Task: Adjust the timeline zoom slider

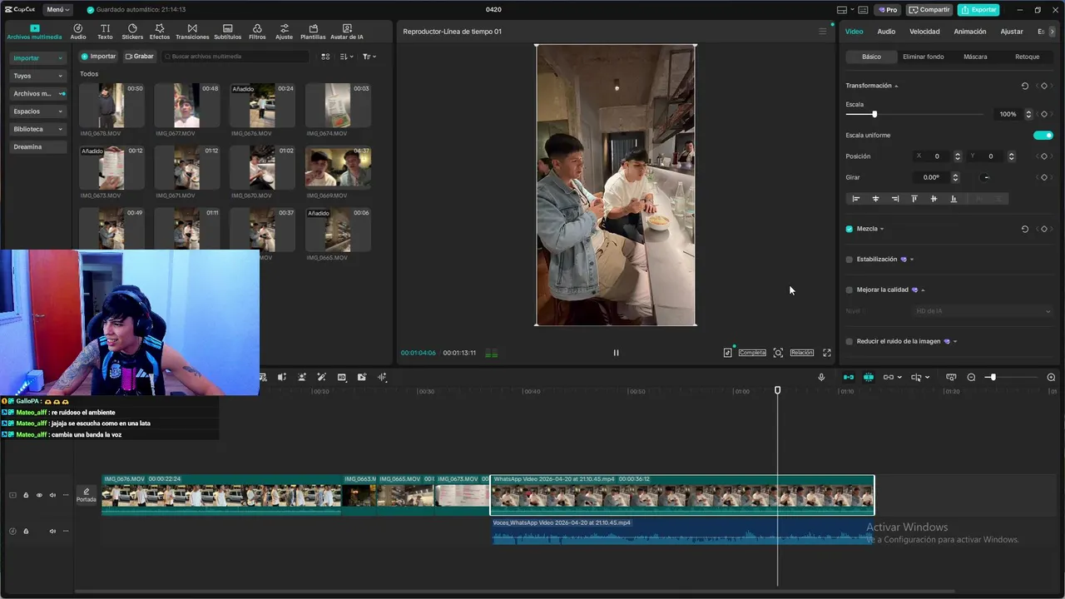Action: pyautogui.click(x=992, y=378)
